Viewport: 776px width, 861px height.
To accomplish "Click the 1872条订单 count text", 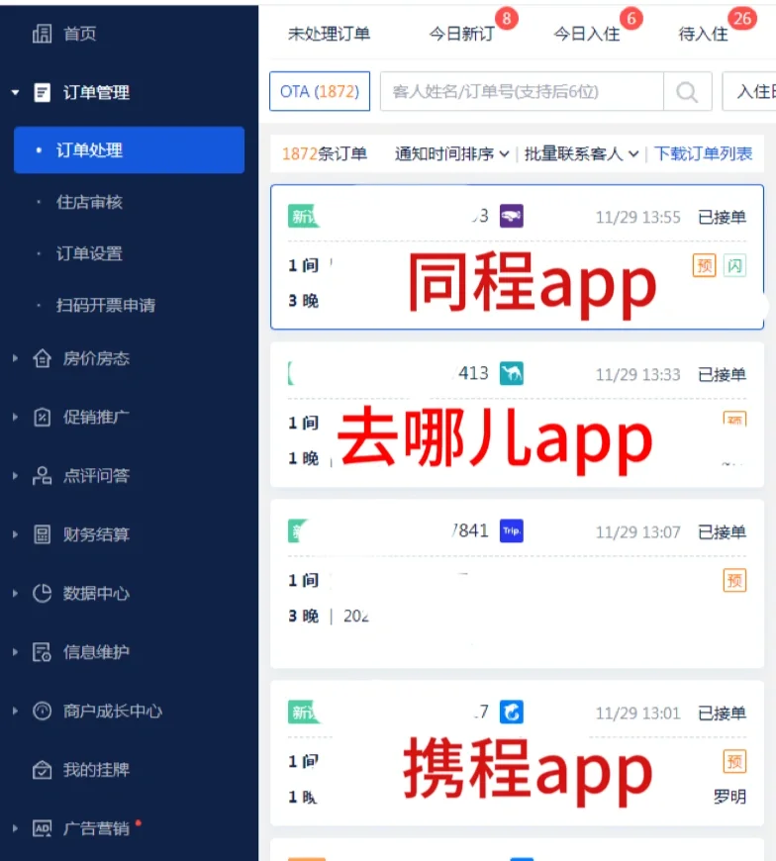I will click(324, 154).
